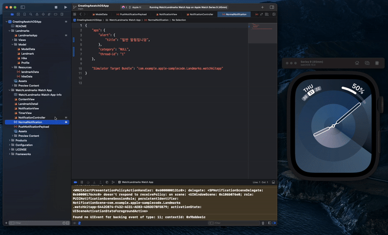Open README in the navigator

[x=19, y=26]
